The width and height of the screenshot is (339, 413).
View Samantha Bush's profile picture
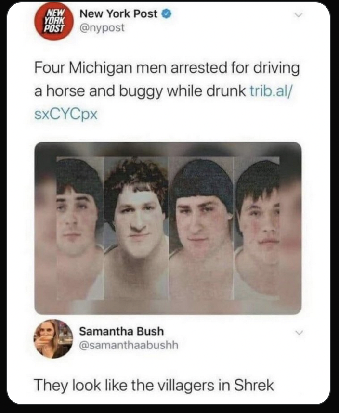(53, 339)
